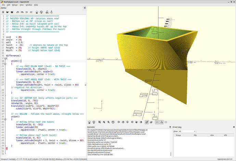Click Preview icon in the viewer toolbar
This screenshot has width=236, height=161.
[89, 122]
